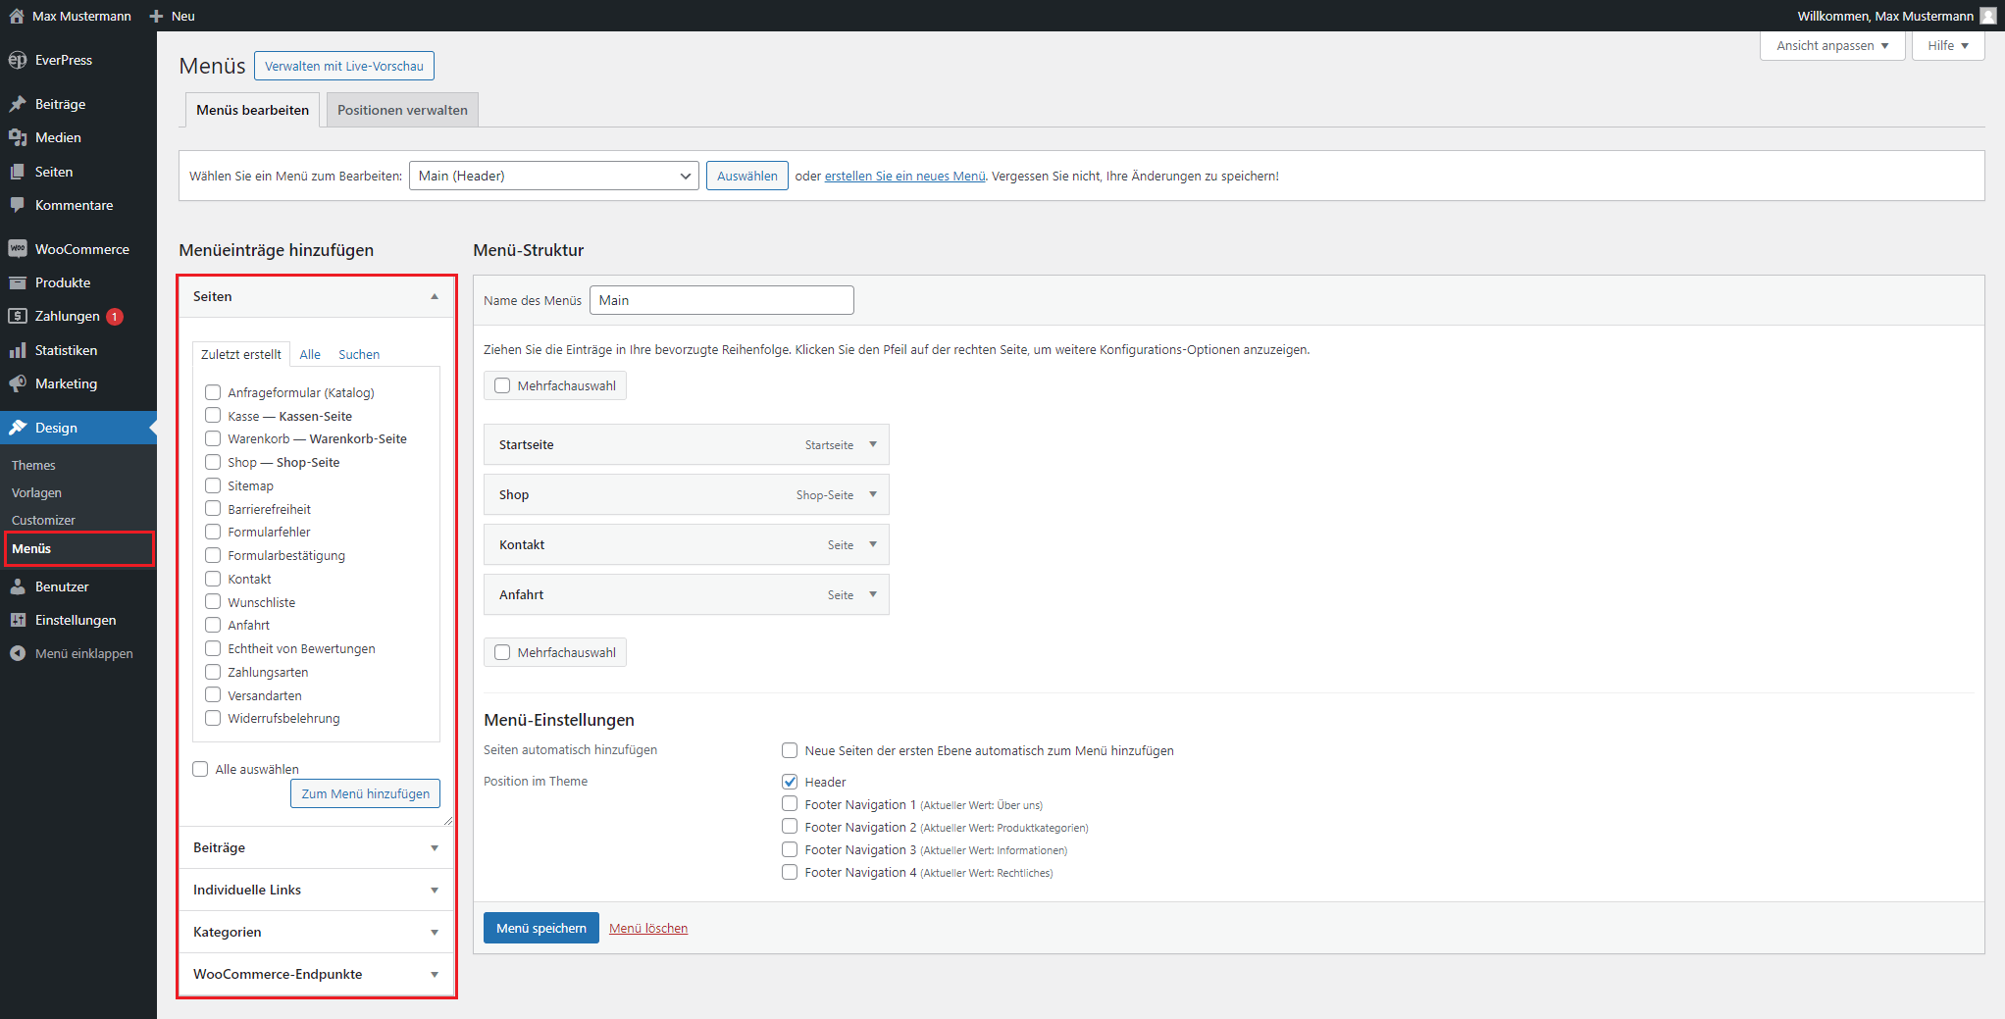
Task: Open Beiträge via its pin icon
Action: click(18, 104)
